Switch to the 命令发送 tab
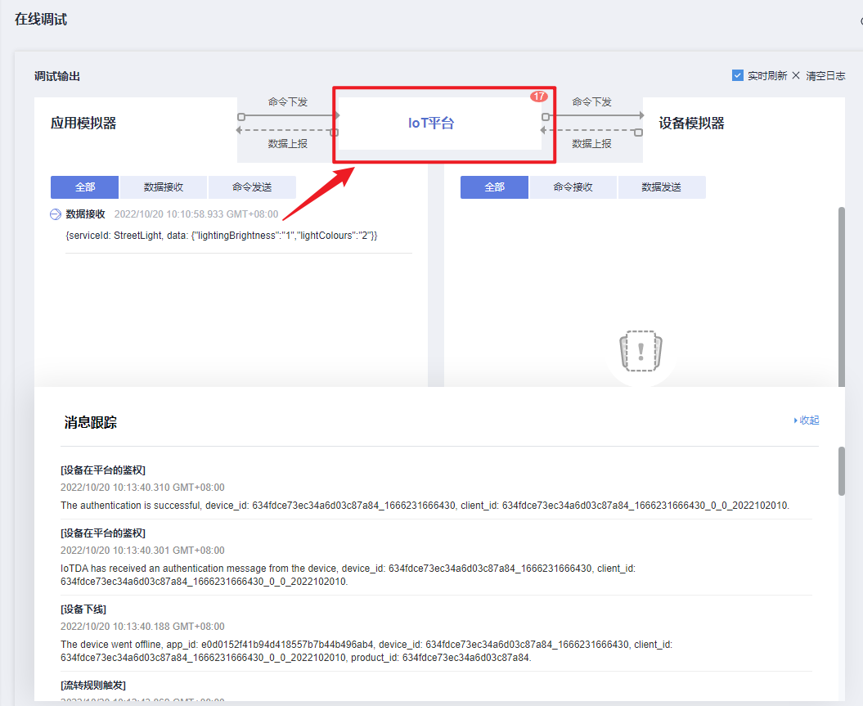This screenshot has height=706, width=863. [252, 187]
